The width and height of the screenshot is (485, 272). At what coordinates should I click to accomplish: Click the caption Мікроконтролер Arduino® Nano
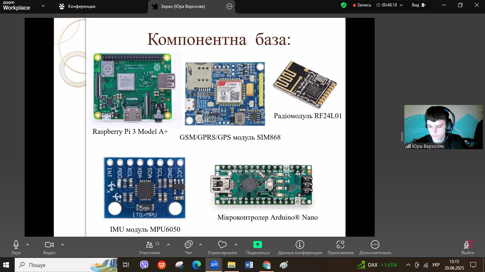click(x=268, y=217)
